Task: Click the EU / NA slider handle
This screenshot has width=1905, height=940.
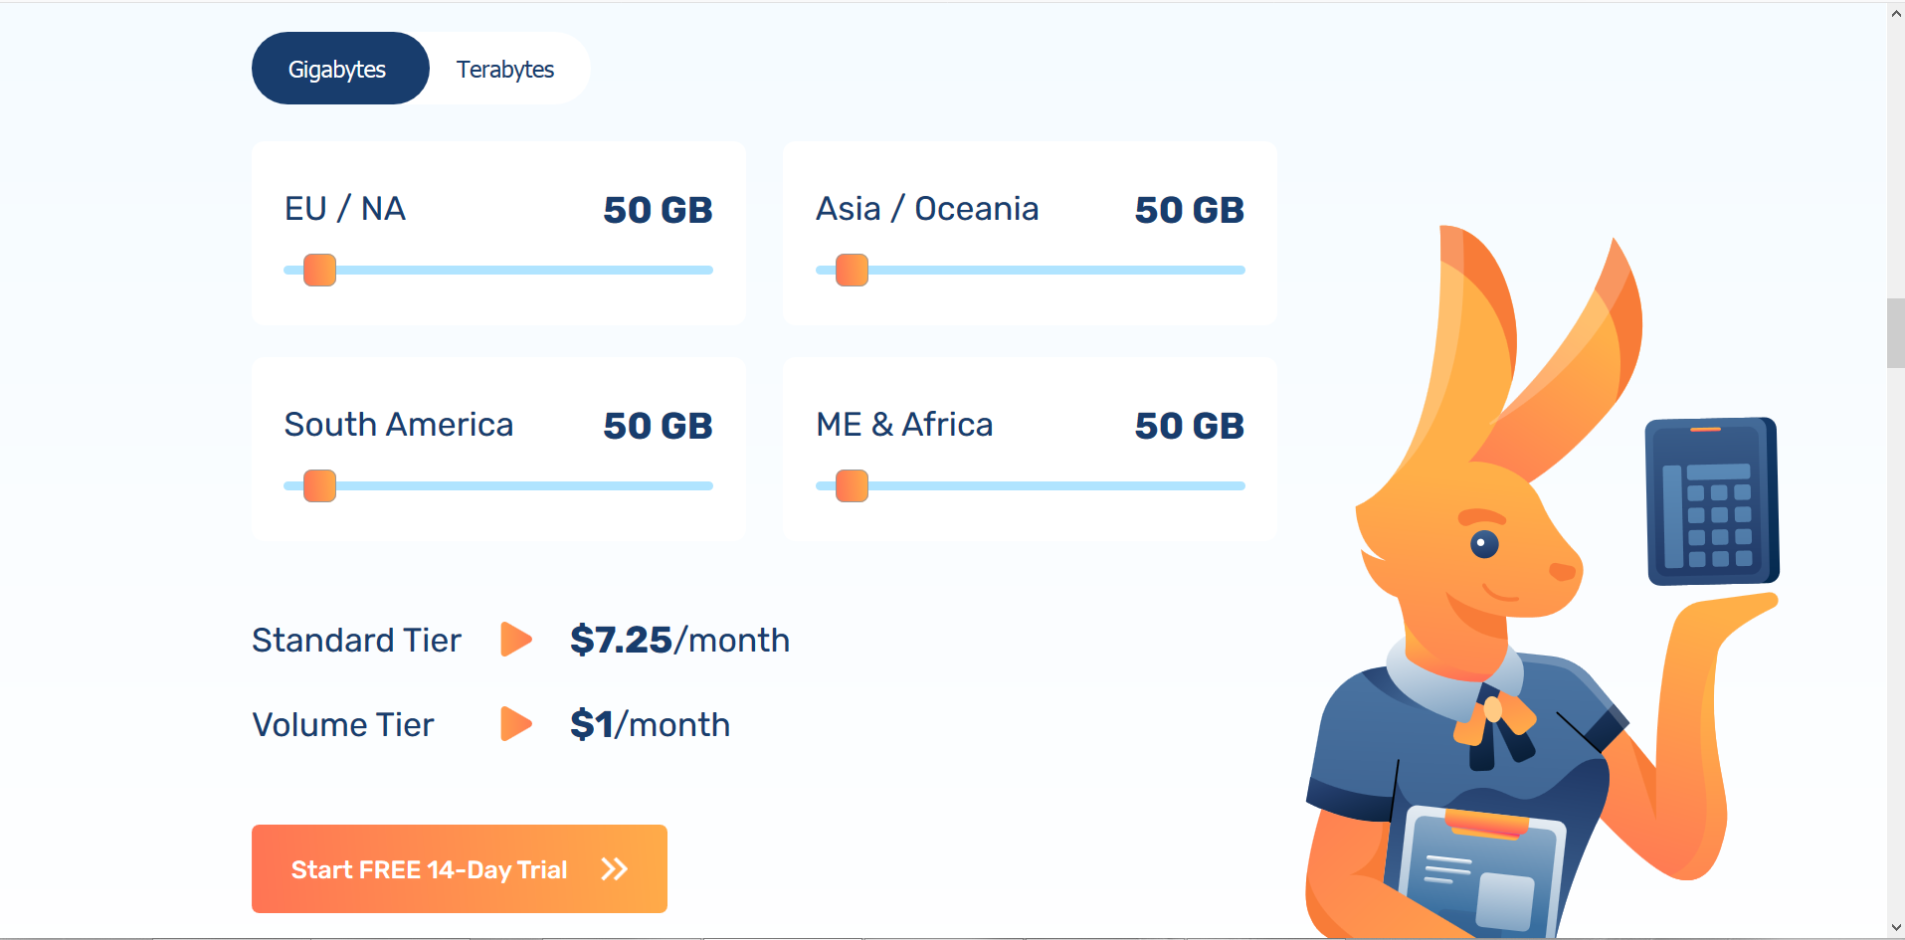Action: coord(319,270)
